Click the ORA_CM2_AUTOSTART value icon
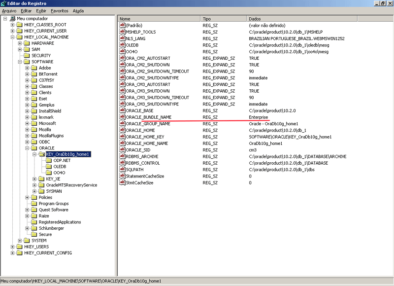Image resolution: width=394 pixels, height=286 pixels. pyautogui.click(x=122, y=58)
